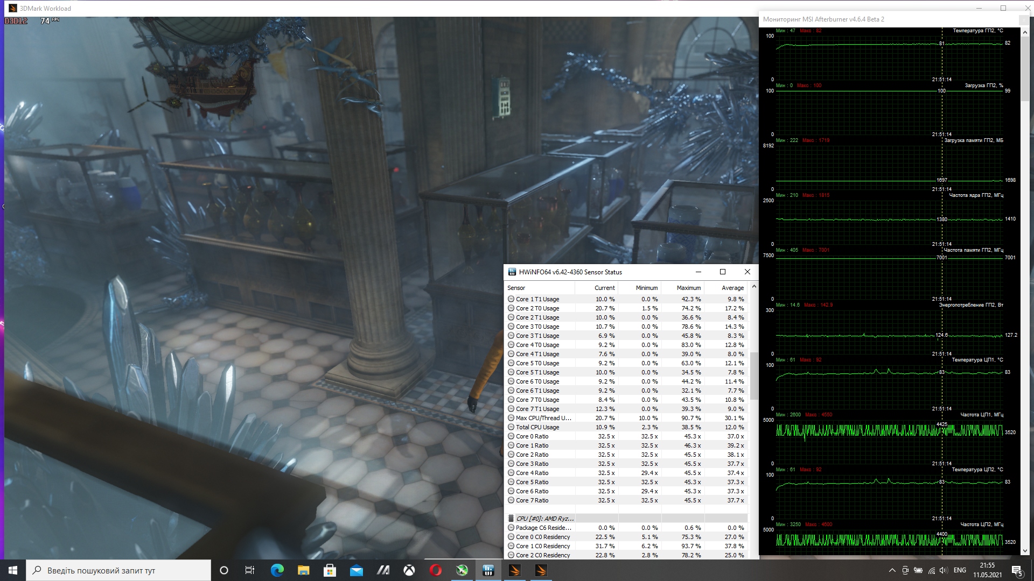1034x581 pixels.
Task: Launch Microsoft Store from the taskbar
Action: click(x=330, y=570)
